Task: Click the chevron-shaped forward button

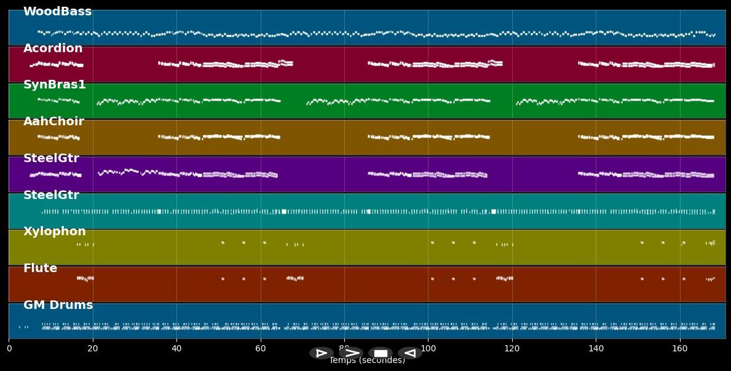Action: (351, 353)
